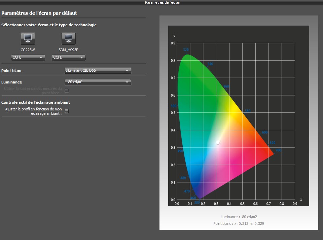Click the 700 wavelength label on the diagram
Viewport: 323px width, 240px height.
tap(278, 150)
